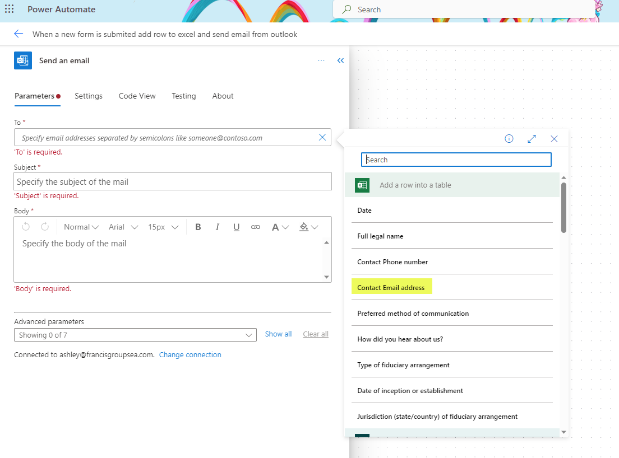Switch to the Settings tab
This screenshot has height=458, width=619.
coord(89,96)
